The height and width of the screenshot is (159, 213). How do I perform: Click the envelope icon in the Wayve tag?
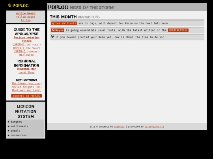pyautogui.click(x=53, y=30)
